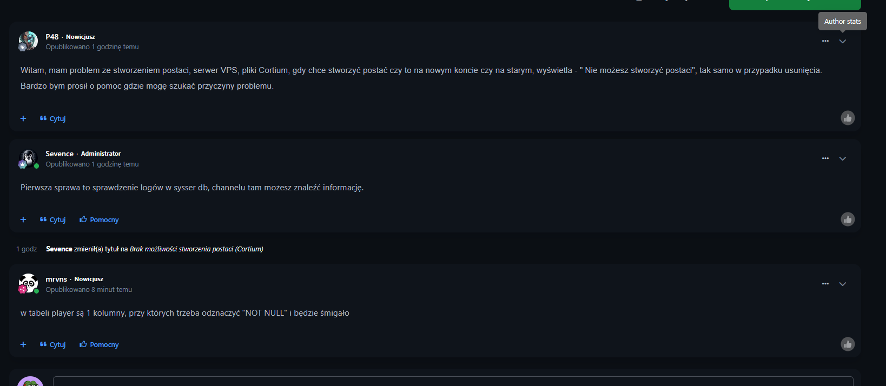Open Sevence username profile link
Screen dimensions: 886x386
59,154
